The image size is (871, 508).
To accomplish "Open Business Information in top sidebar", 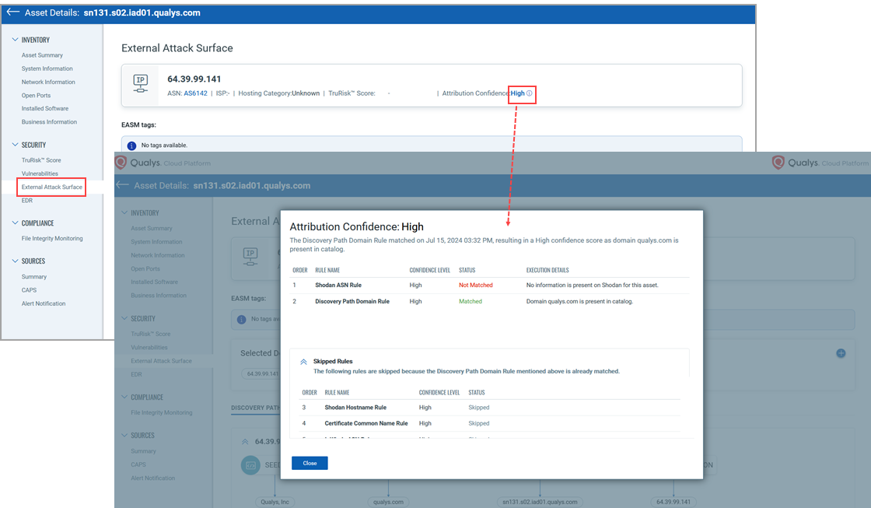I will click(50, 121).
